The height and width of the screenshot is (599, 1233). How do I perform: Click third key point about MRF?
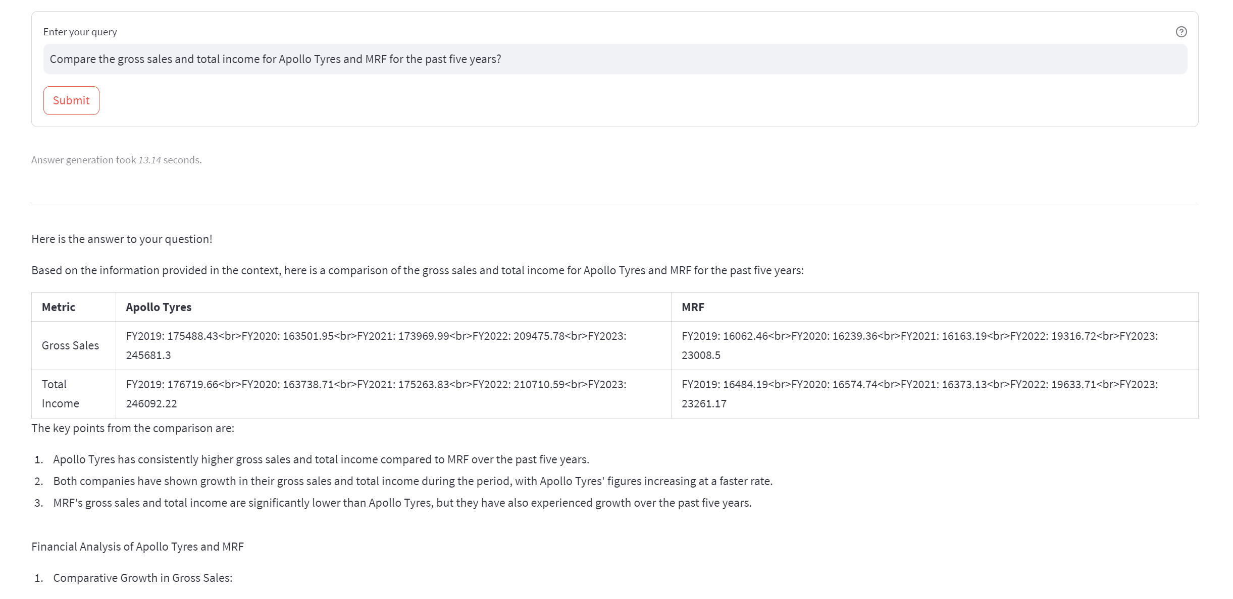click(x=402, y=503)
